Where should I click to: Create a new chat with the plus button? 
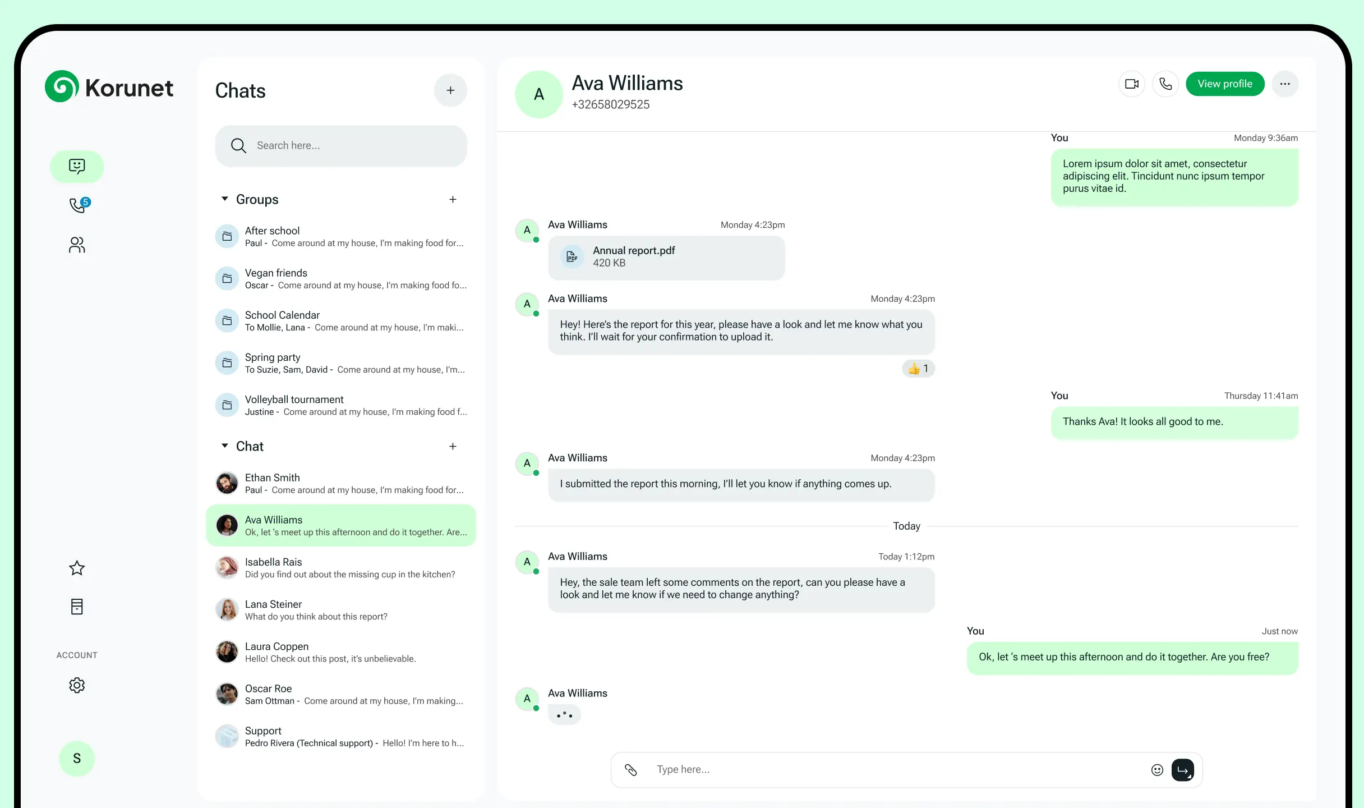[x=450, y=90]
